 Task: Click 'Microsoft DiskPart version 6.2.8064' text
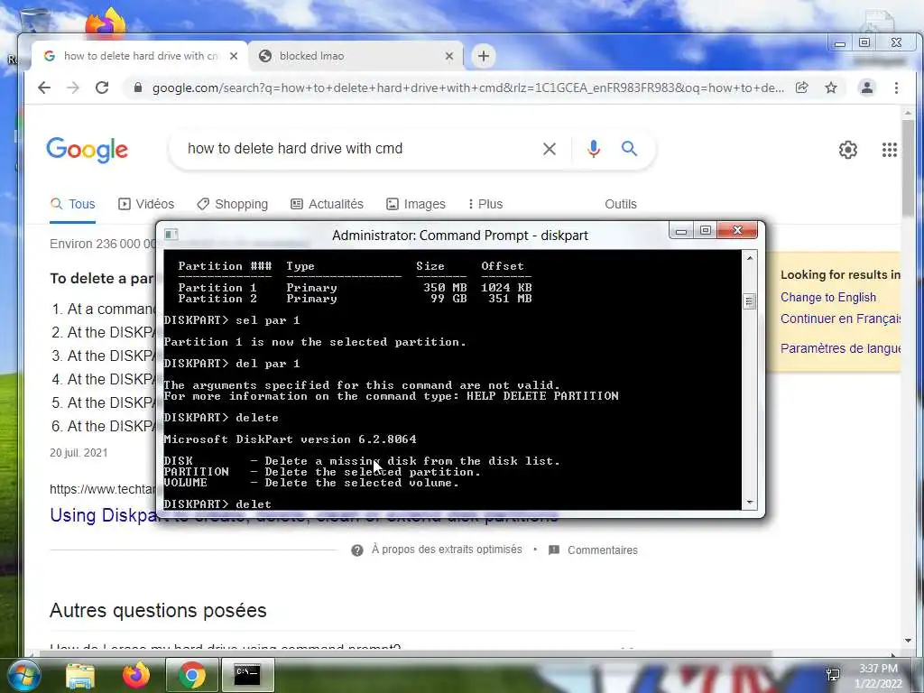(290, 439)
